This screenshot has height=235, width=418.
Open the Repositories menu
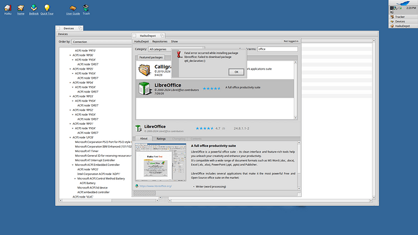tap(160, 42)
